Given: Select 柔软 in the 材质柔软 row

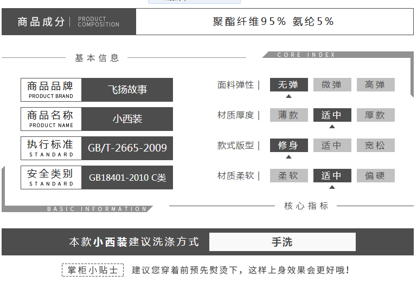Looking at the screenshot, I should coord(289,176).
